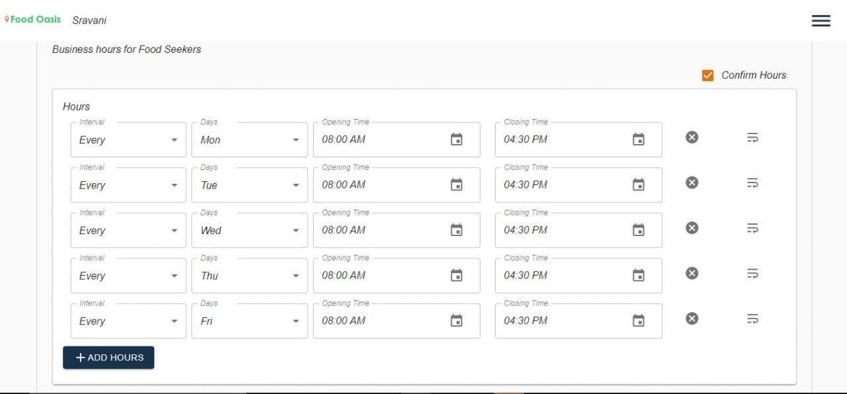The height and width of the screenshot is (394, 847).
Task: Remove the Mon hours row
Action: tap(691, 138)
